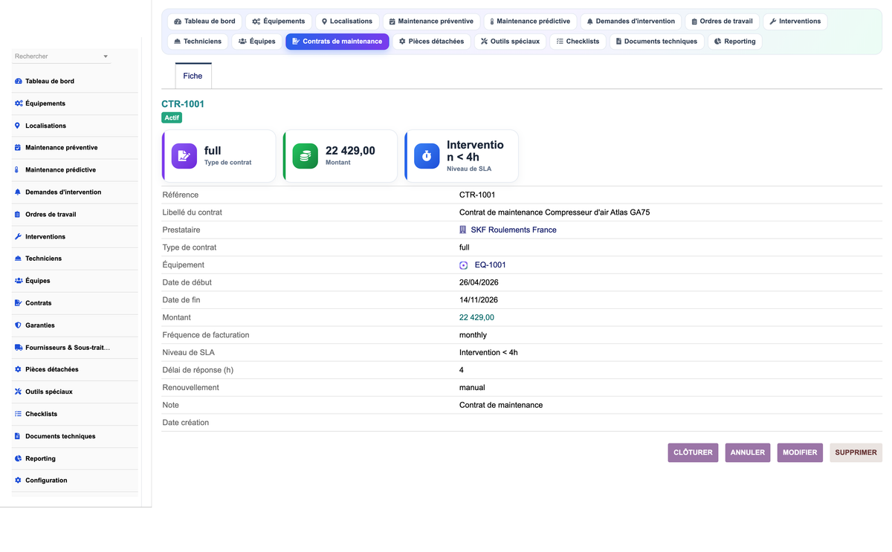
Task: Open Pièces détachées in top navigation
Action: pos(432,42)
